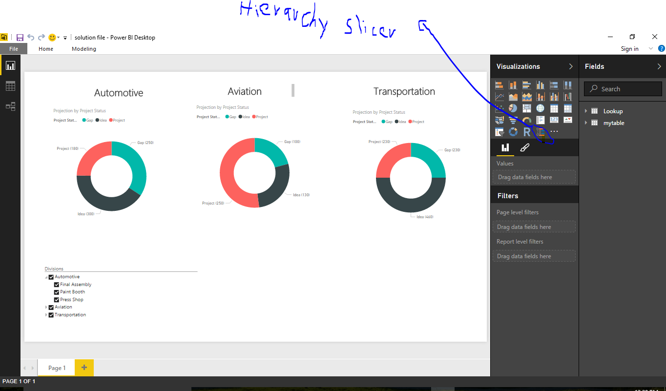Select the Scatter chart visual
The image size is (666, 391).
[x=499, y=108]
